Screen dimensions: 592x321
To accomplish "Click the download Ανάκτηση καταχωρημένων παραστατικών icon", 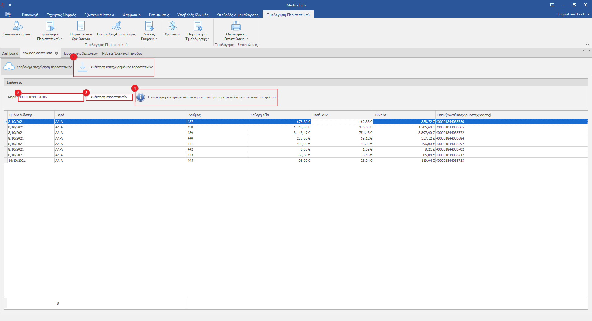I will (x=82, y=67).
